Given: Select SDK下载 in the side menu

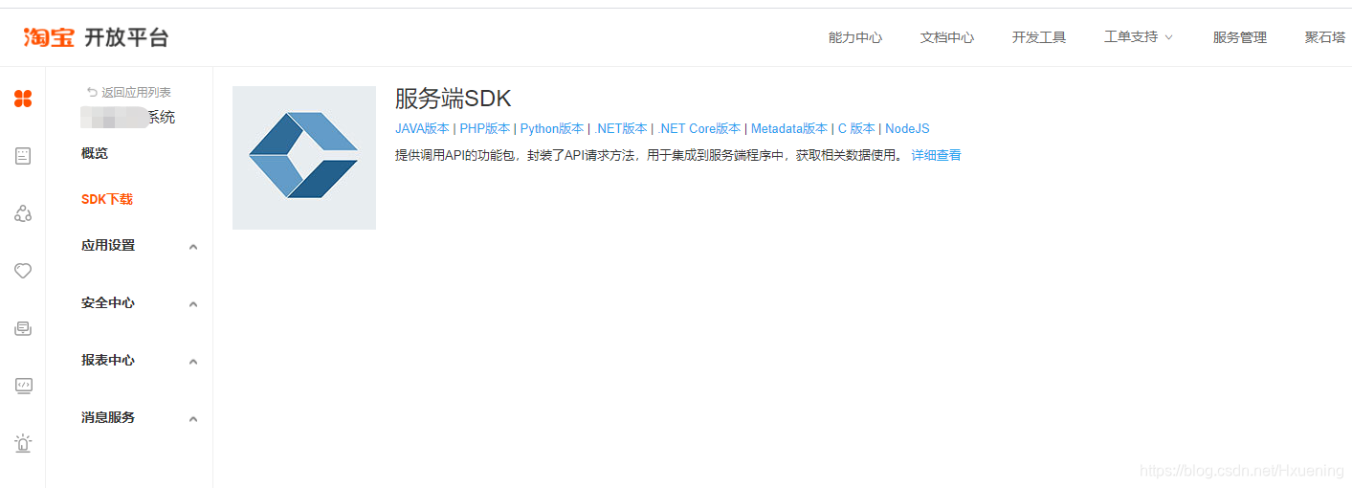Looking at the screenshot, I should (x=107, y=199).
